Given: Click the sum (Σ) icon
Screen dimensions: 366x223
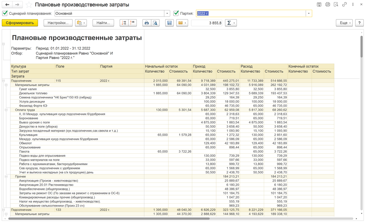Looking at the screenshot, I should coord(229,23).
